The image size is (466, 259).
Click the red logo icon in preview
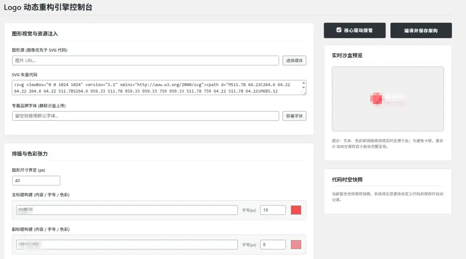click(376, 99)
